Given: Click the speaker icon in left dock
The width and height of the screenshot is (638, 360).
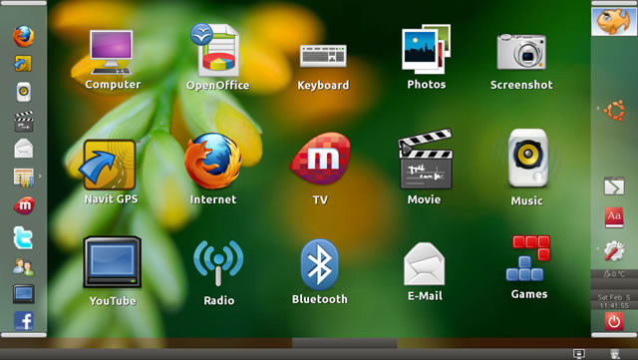Looking at the screenshot, I should [x=24, y=92].
